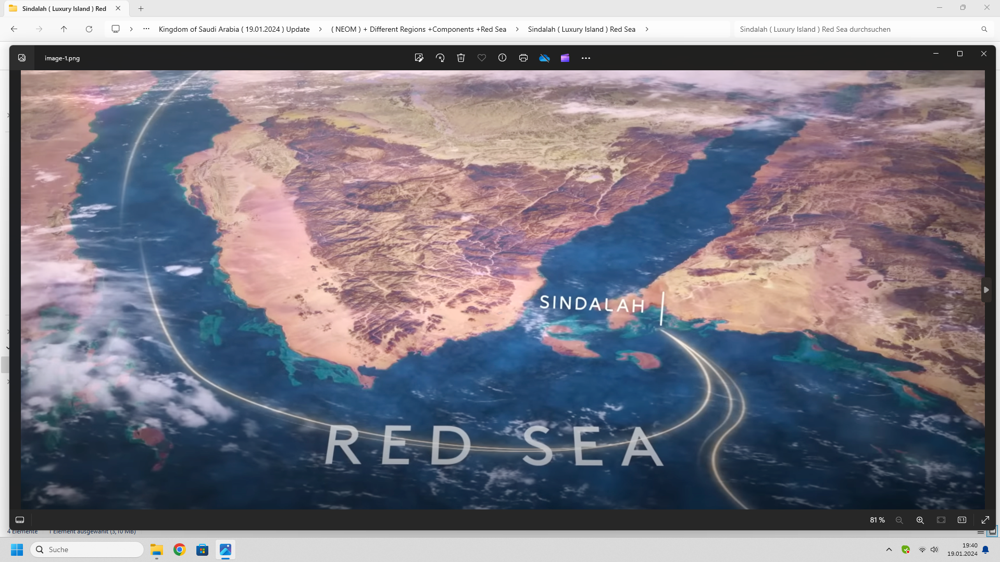Click the Sindalah ( Luxury Island ) Red Sea breadcrumb
Viewport: 1000px width, 562px height.
click(582, 29)
